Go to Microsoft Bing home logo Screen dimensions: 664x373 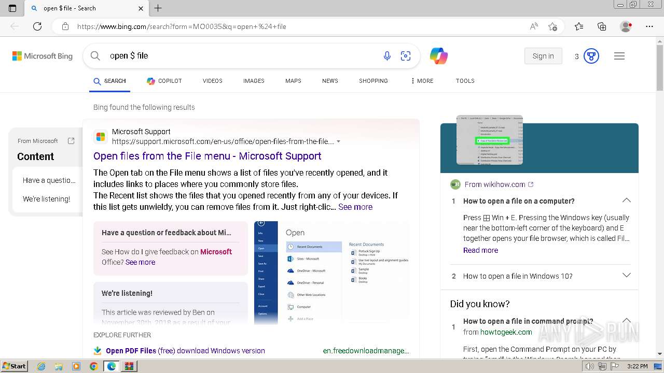pos(43,56)
